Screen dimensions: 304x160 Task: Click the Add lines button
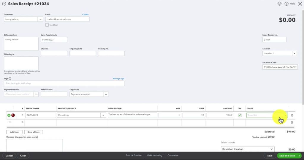coord(14,132)
